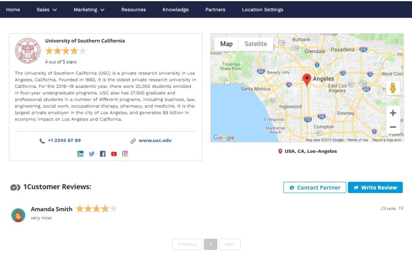Image resolution: width=412 pixels, height=253 pixels.
Task: Open the USC Facebook page icon
Action: [x=103, y=154]
